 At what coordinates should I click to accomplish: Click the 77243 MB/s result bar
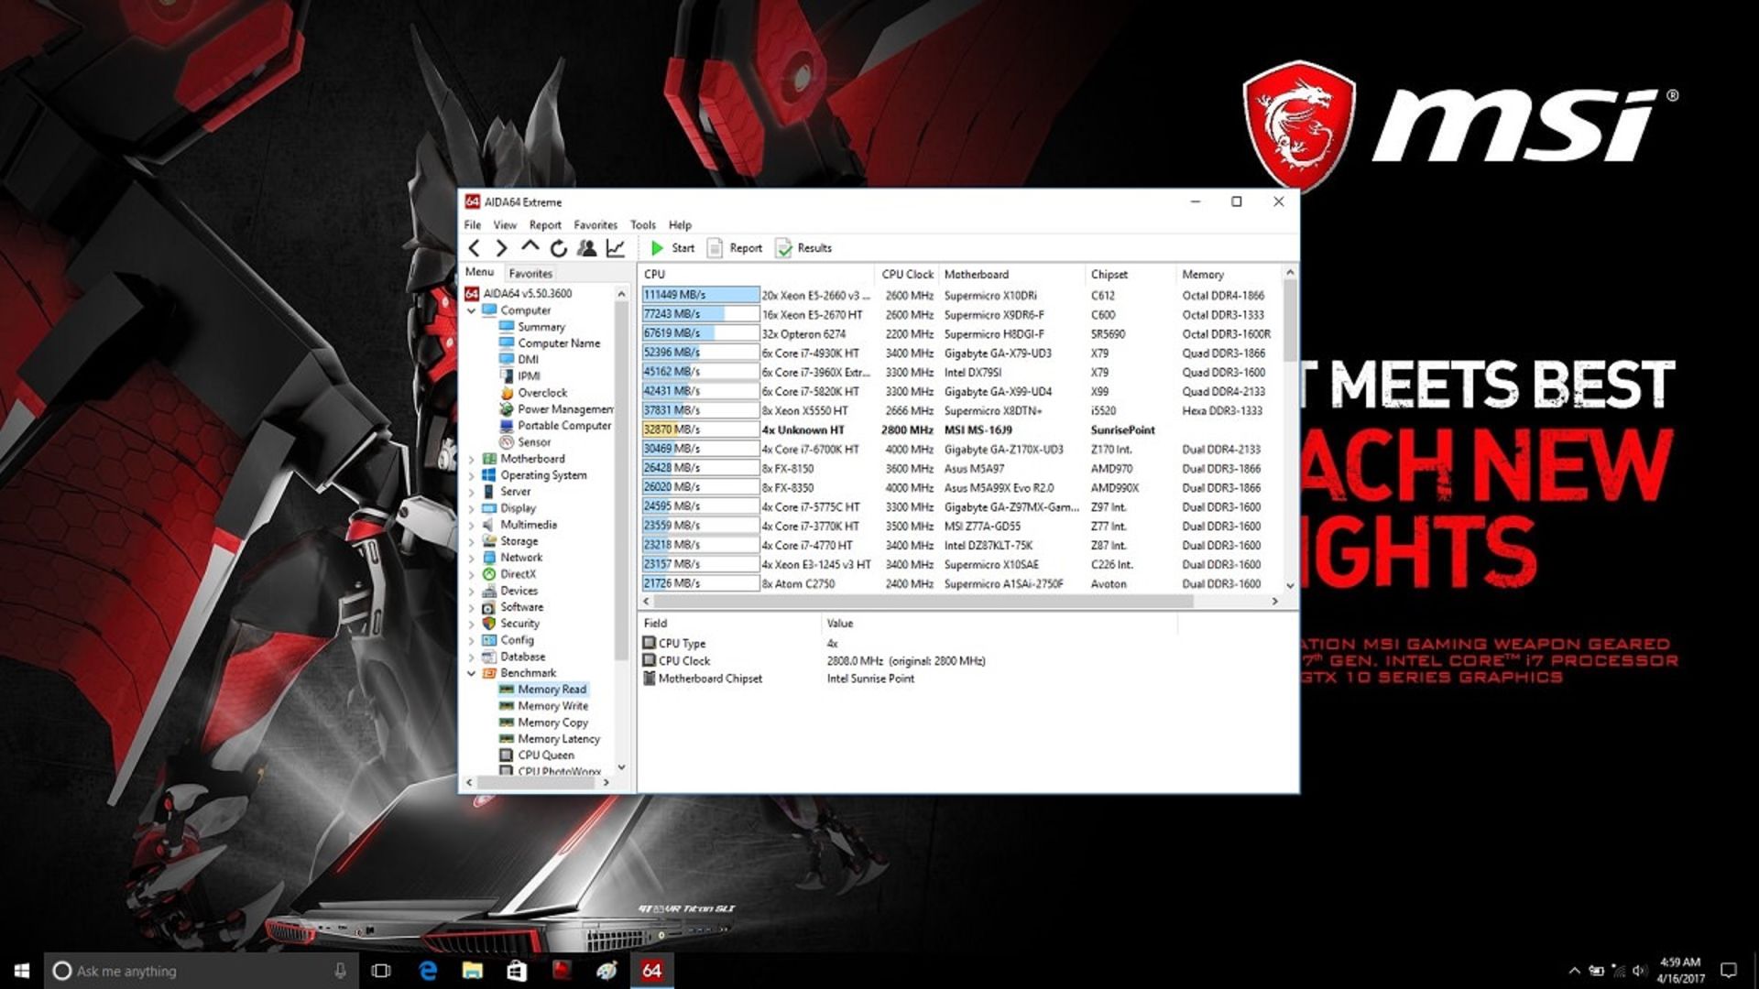pyautogui.click(x=701, y=314)
